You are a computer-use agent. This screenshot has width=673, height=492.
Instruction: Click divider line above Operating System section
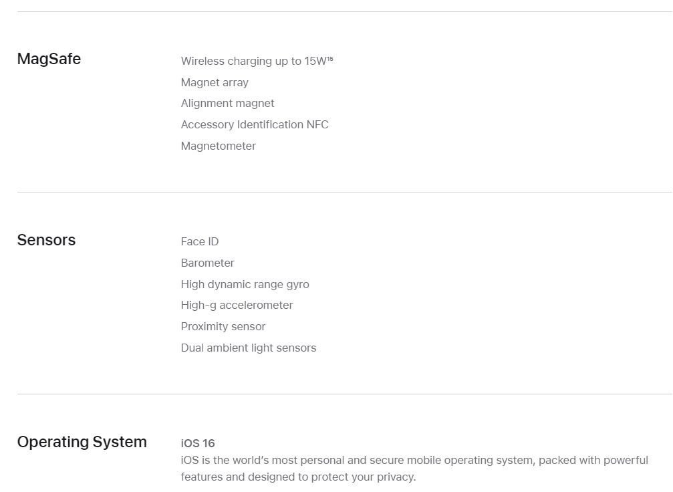click(345, 394)
